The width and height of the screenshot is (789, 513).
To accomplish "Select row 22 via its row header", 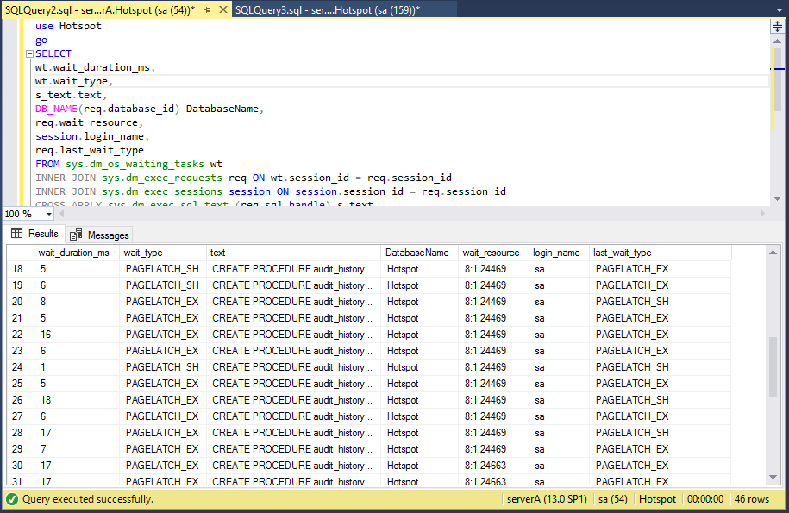I will tap(19, 335).
